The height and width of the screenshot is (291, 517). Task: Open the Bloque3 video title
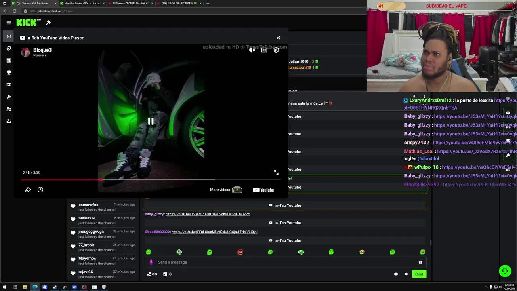point(42,50)
